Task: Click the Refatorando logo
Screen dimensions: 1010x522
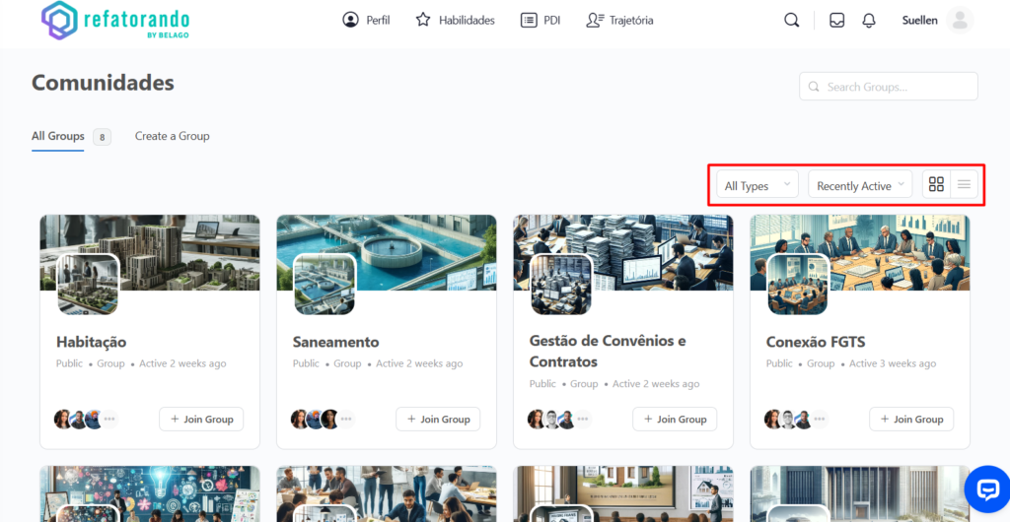Action: (x=116, y=21)
